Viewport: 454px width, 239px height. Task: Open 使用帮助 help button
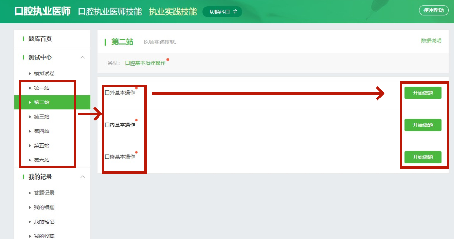click(x=433, y=11)
